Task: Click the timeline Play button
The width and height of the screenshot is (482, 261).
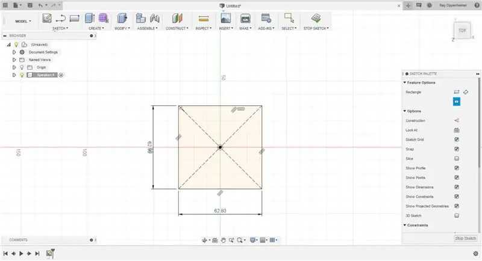Action: (x=21, y=254)
